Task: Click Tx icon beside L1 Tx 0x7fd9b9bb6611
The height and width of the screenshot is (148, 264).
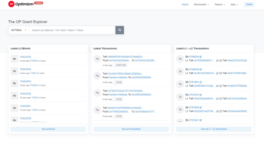Action: (180, 59)
